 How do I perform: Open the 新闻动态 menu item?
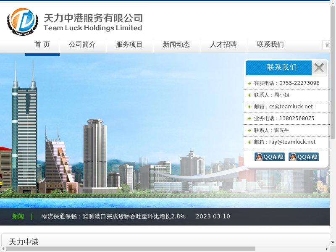[176, 45]
